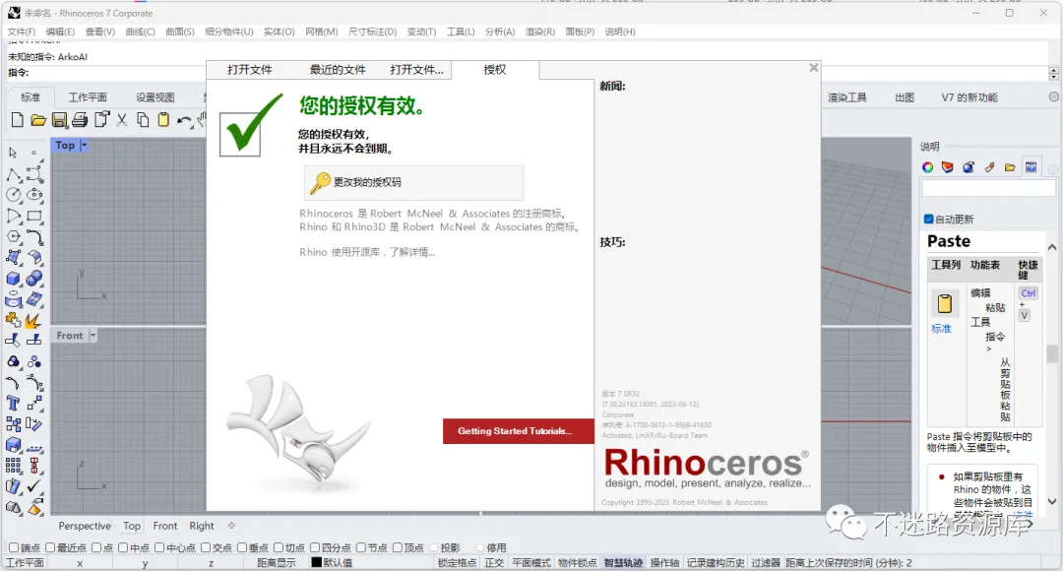The image size is (1063, 571).
Task: Click the Copy icon in the toolbar
Action: point(143,120)
